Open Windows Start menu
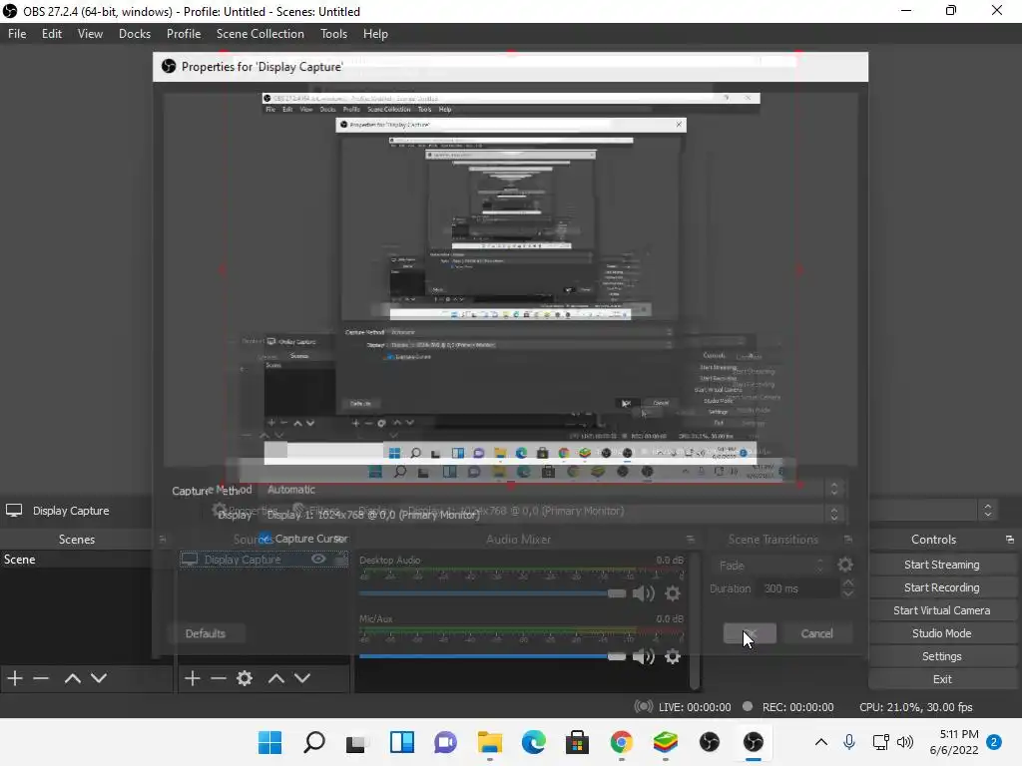The height and width of the screenshot is (766, 1022). click(269, 742)
